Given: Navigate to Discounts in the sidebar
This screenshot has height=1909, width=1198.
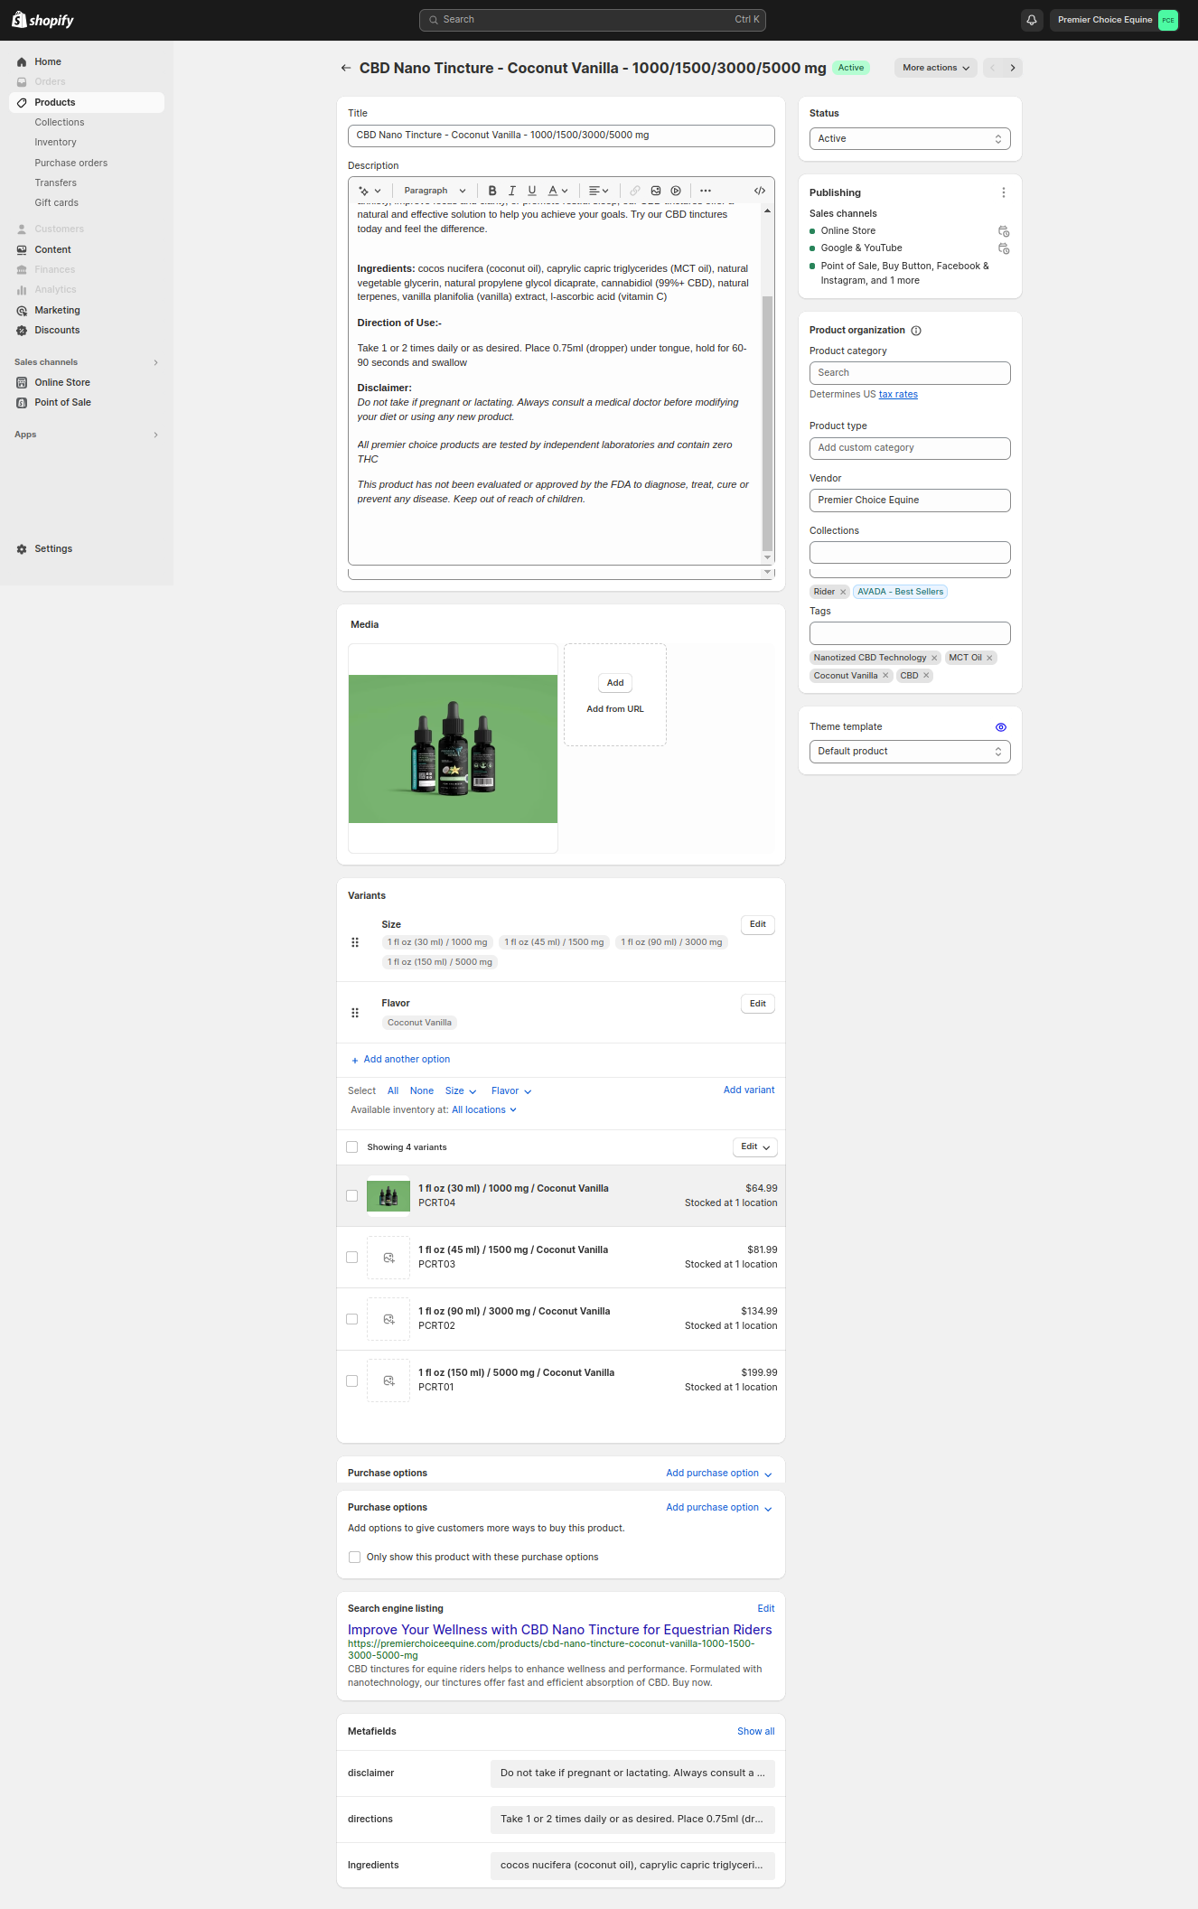Looking at the screenshot, I should pyautogui.click(x=57, y=331).
